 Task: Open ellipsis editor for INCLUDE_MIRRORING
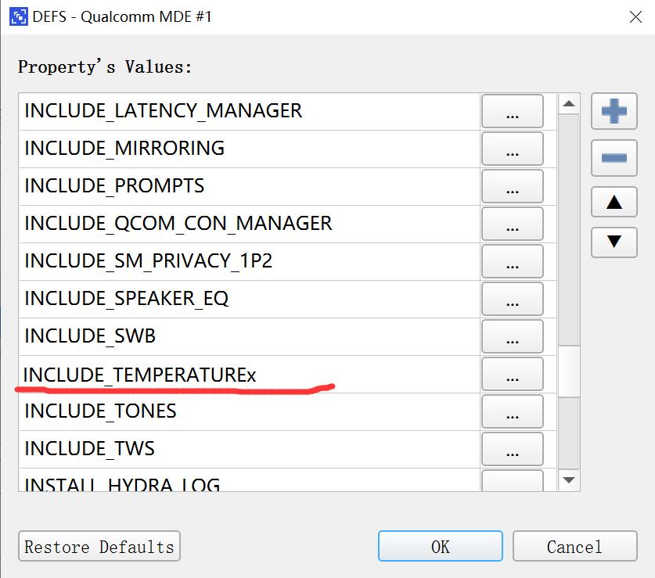(512, 149)
